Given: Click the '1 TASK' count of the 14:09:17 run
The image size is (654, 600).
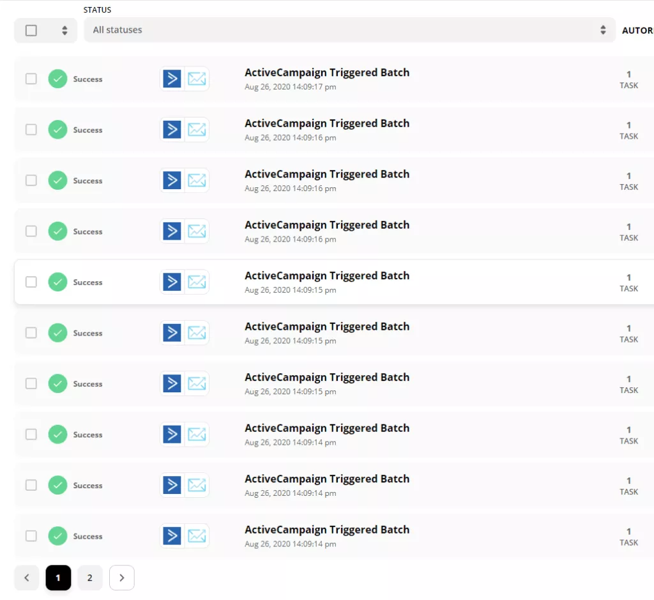Looking at the screenshot, I should [x=628, y=80].
